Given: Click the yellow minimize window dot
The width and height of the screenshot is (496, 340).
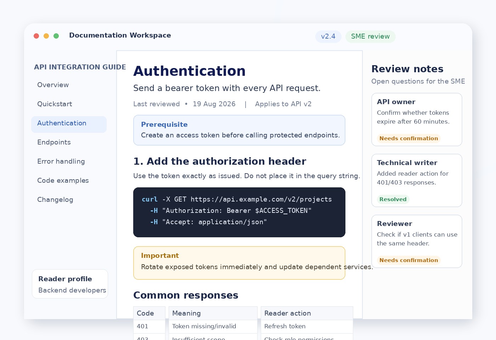Looking at the screenshot, I should (x=46, y=36).
